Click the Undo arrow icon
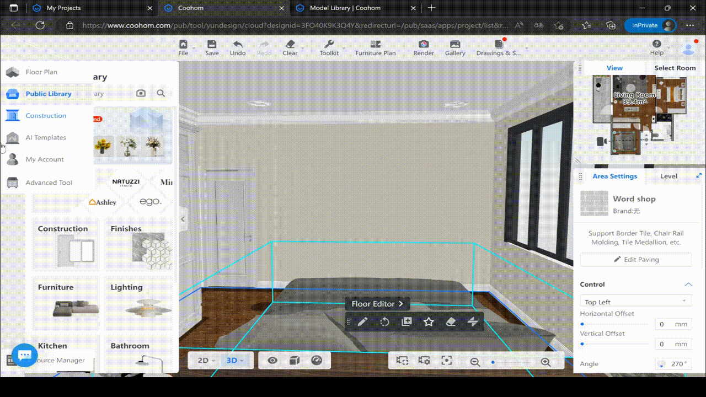The width and height of the screenshot is (706, 397). pyautogui.click(x=238, y=45)
